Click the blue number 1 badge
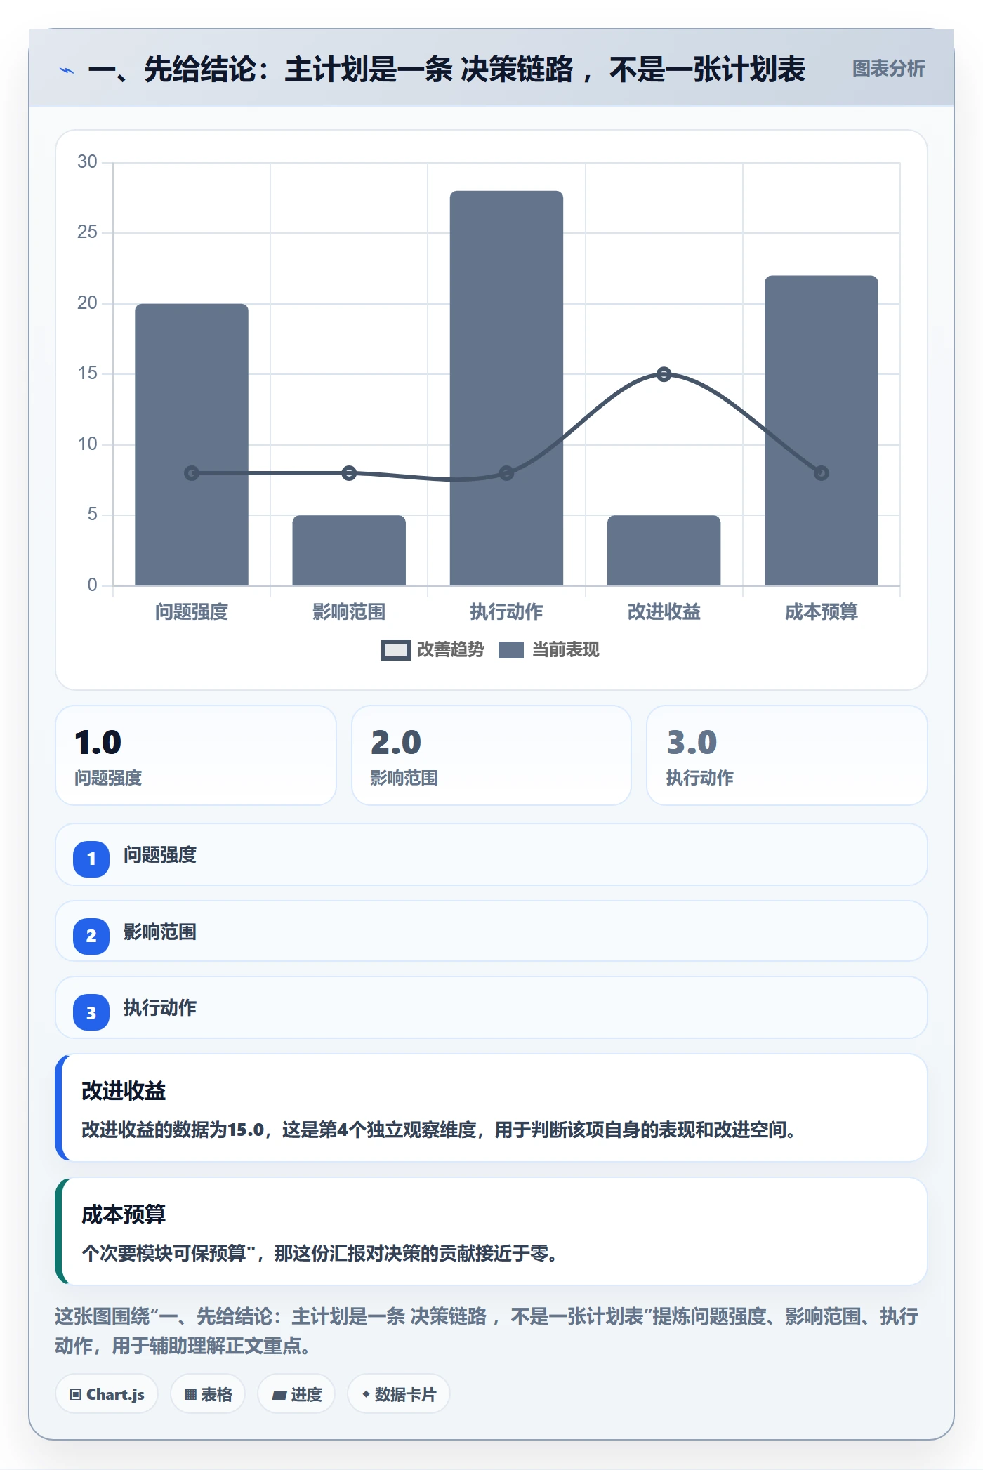The width and height of the screenshot is (983, 1470). (x=91, y=859)
